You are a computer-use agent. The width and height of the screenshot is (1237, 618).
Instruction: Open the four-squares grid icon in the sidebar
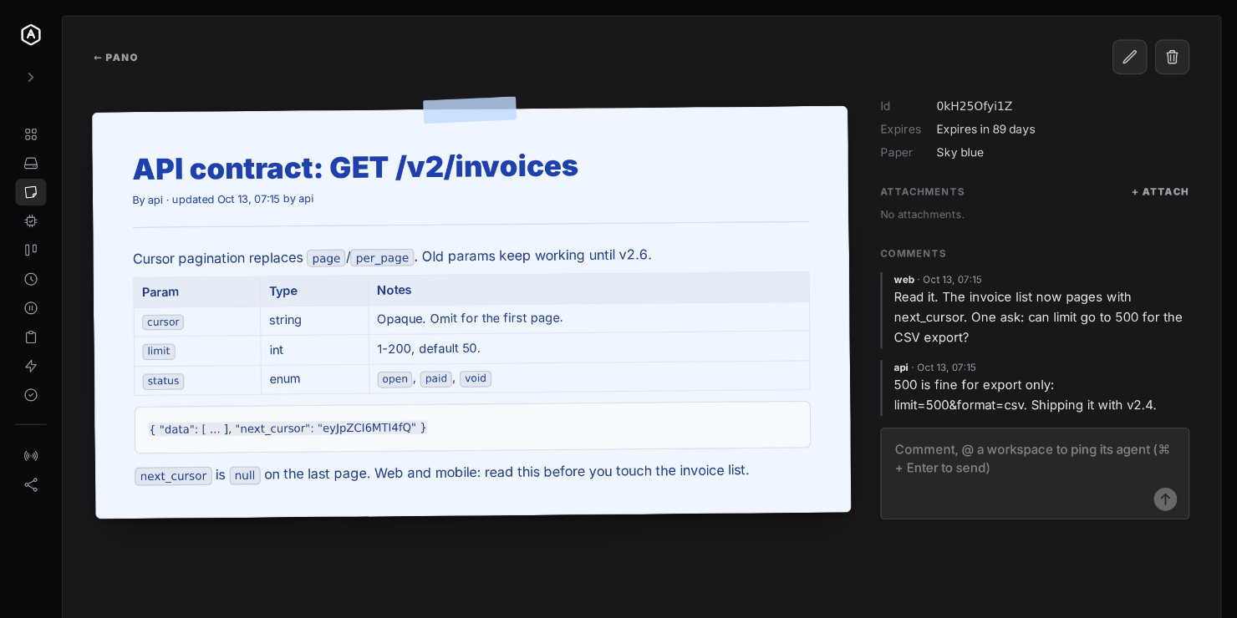[31, 134]
